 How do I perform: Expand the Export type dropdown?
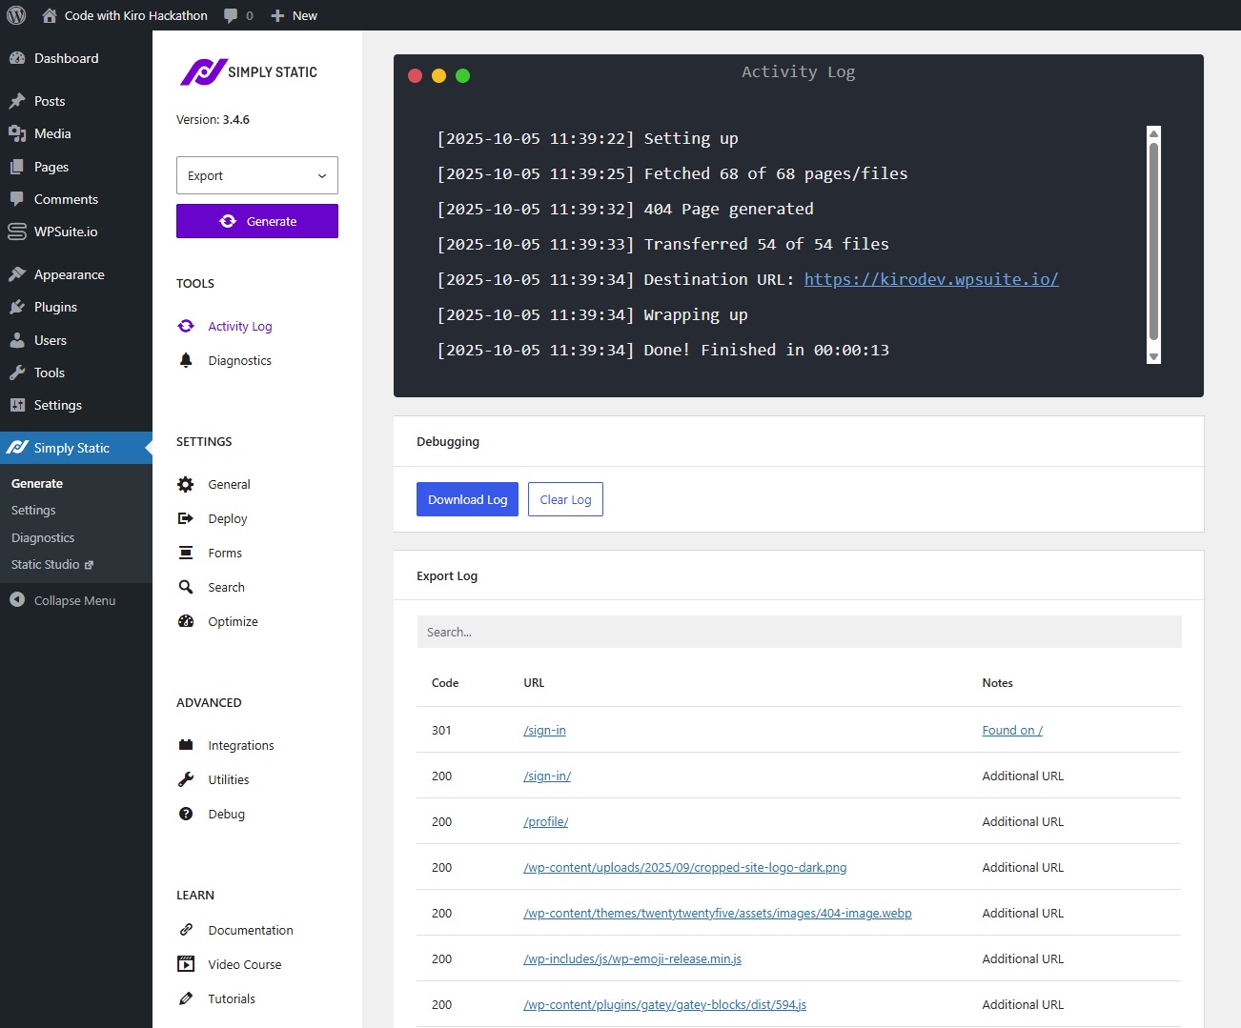click(257, 175)
